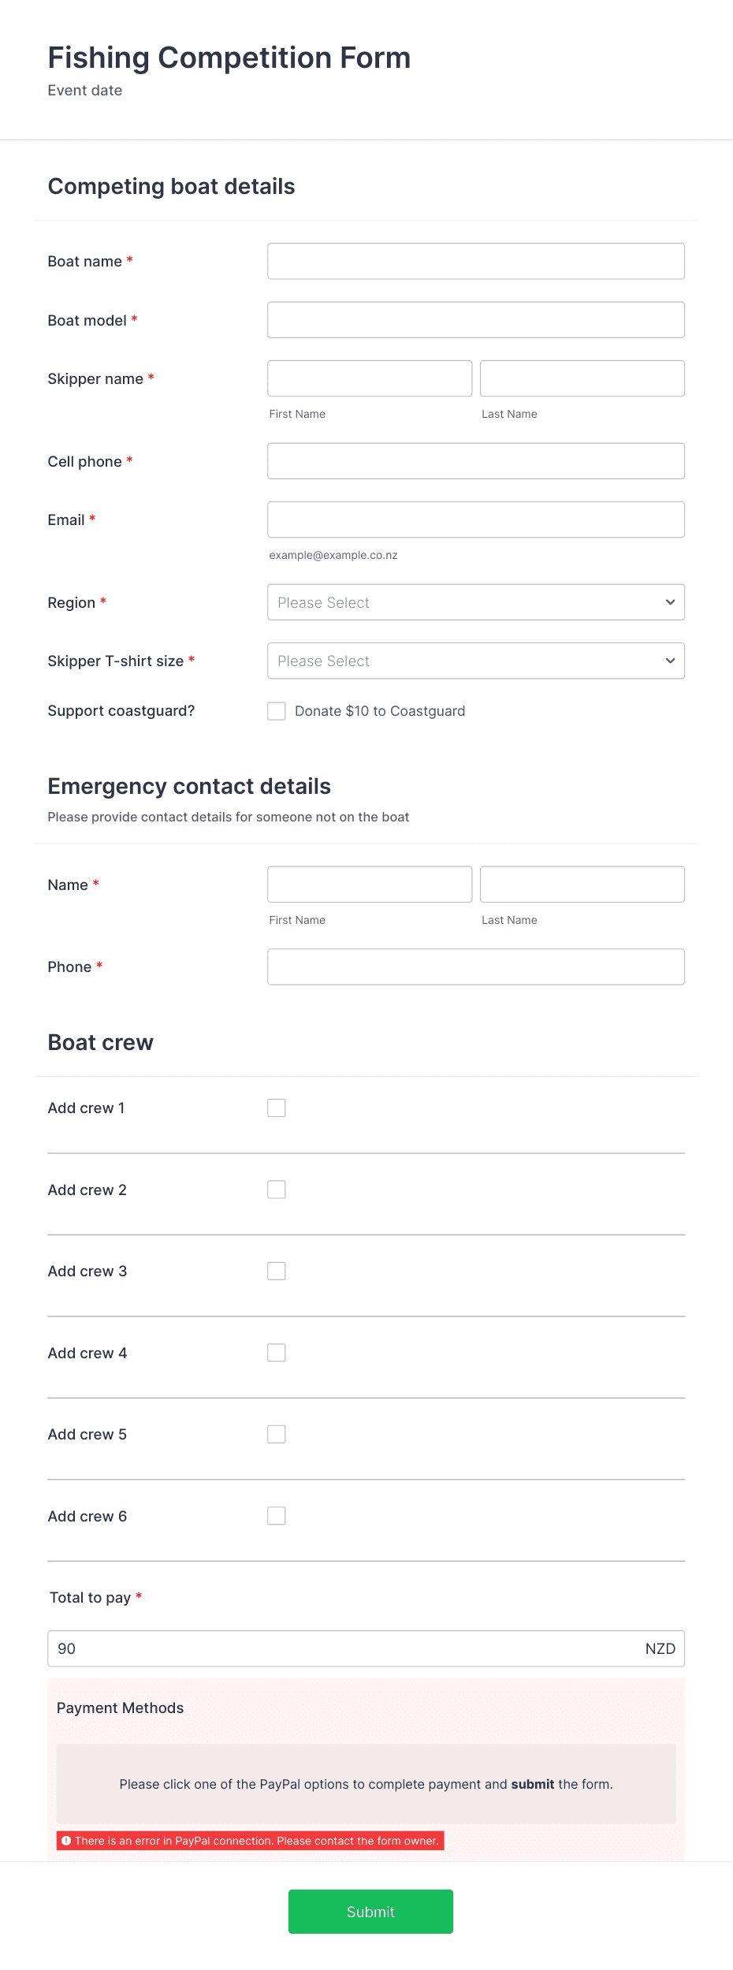Click the Skipper last name field
This screenshot has width=733, height=1970.
582,378
